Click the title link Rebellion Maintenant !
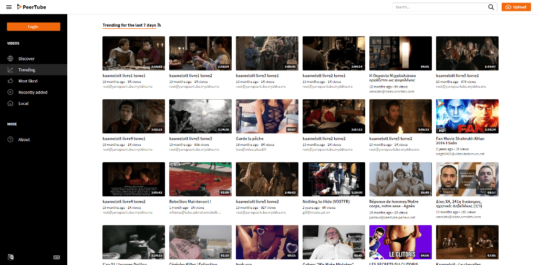This screenshot has height=265, width=538. (190, 202)
